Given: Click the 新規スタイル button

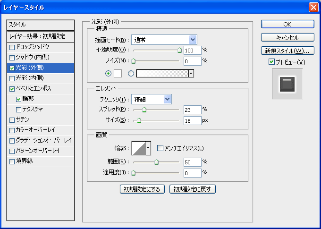Looking at the screenshot, I should pyautogui.click(x=287, y=50).
